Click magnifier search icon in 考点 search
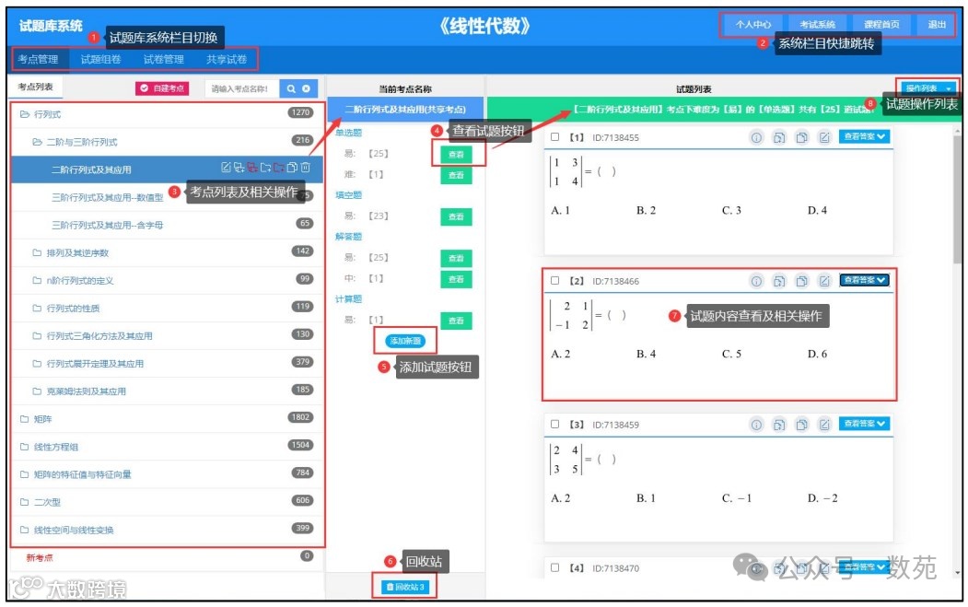Screen dimensions: 968x607 291,89
